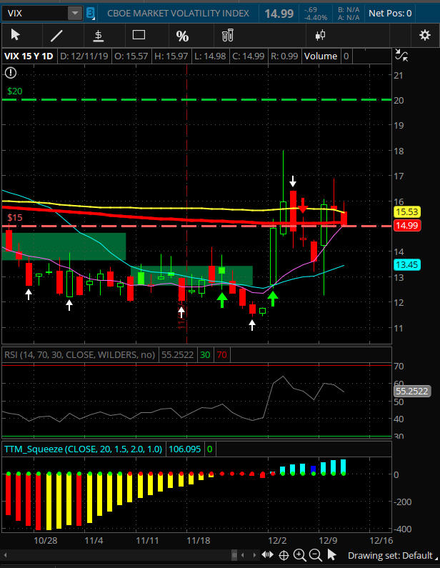Click the zoom in magnifier
Viewport: 440px width, 568px height.
299,555
